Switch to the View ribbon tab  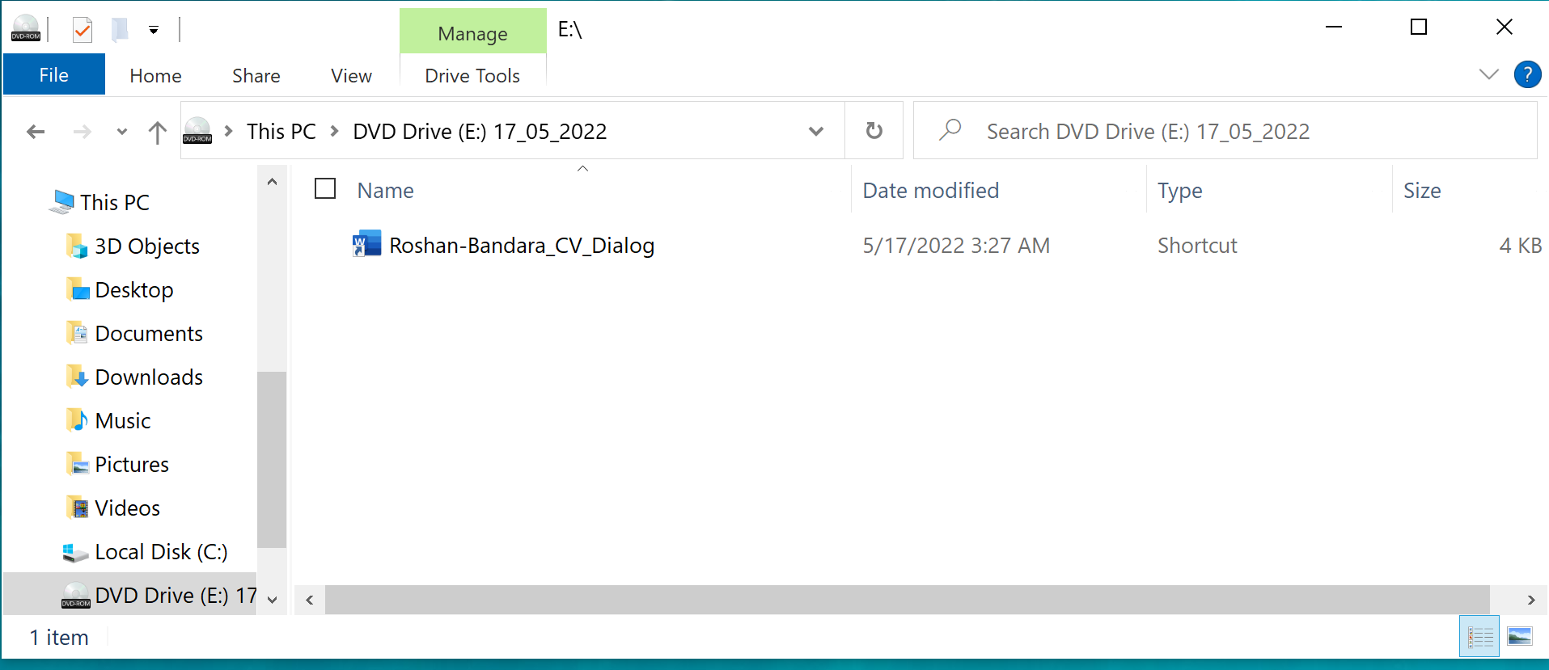[351, 75]
